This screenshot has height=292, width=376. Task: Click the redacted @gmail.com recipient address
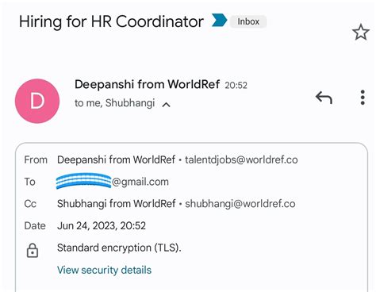[113, 182]
